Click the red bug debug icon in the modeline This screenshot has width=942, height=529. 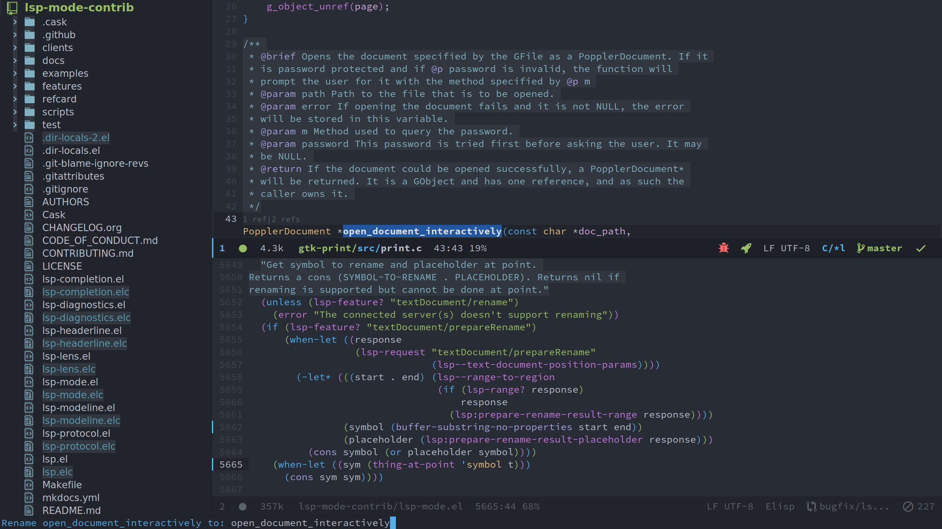[x=723, y=248]
